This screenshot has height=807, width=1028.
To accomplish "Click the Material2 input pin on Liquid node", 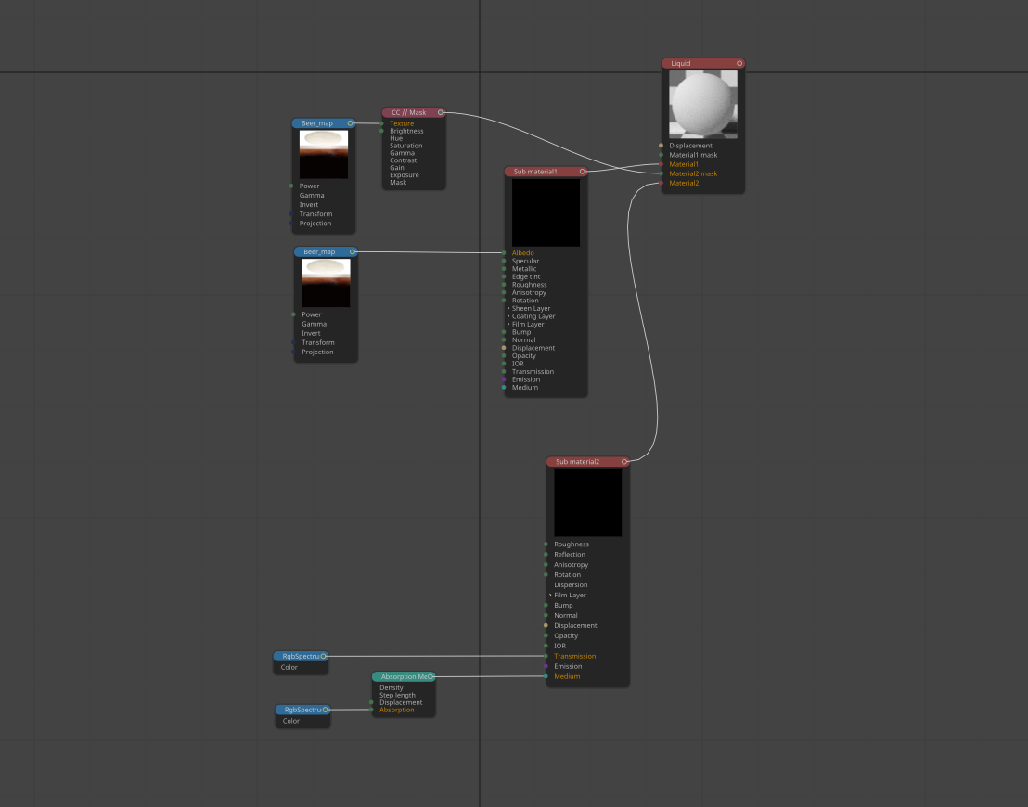I will point(661,183).
